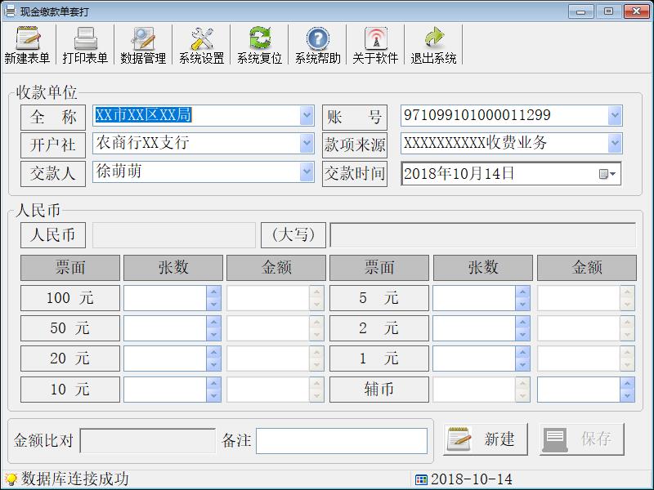Expand the 交款人 dropdown list
This screenshot has height=490, width=654.
[307, 171]
